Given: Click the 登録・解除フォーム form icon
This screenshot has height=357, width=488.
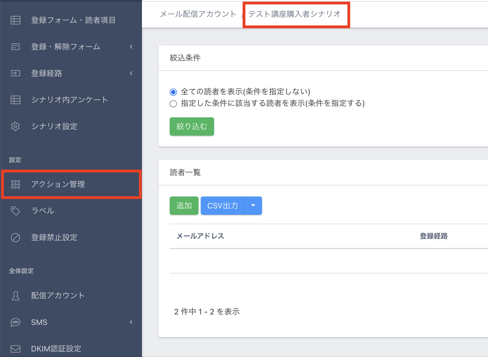Looking at the screenshot, I should (16, 47).
